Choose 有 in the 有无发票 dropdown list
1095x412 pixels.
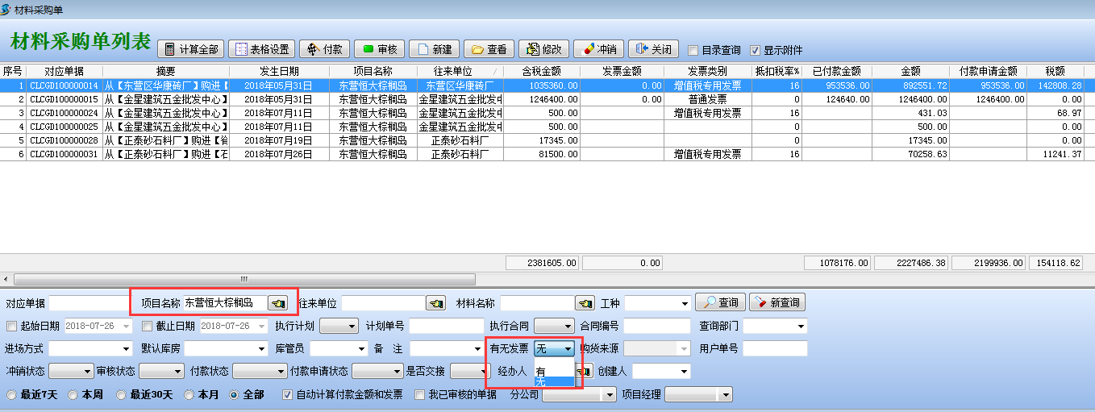[x=541, y=372]
